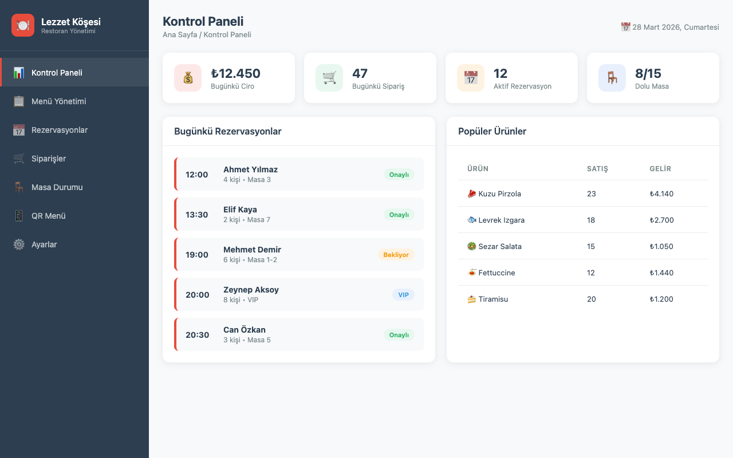
Task: Click the Ayarlar gear icon
Action: (19, 244)
